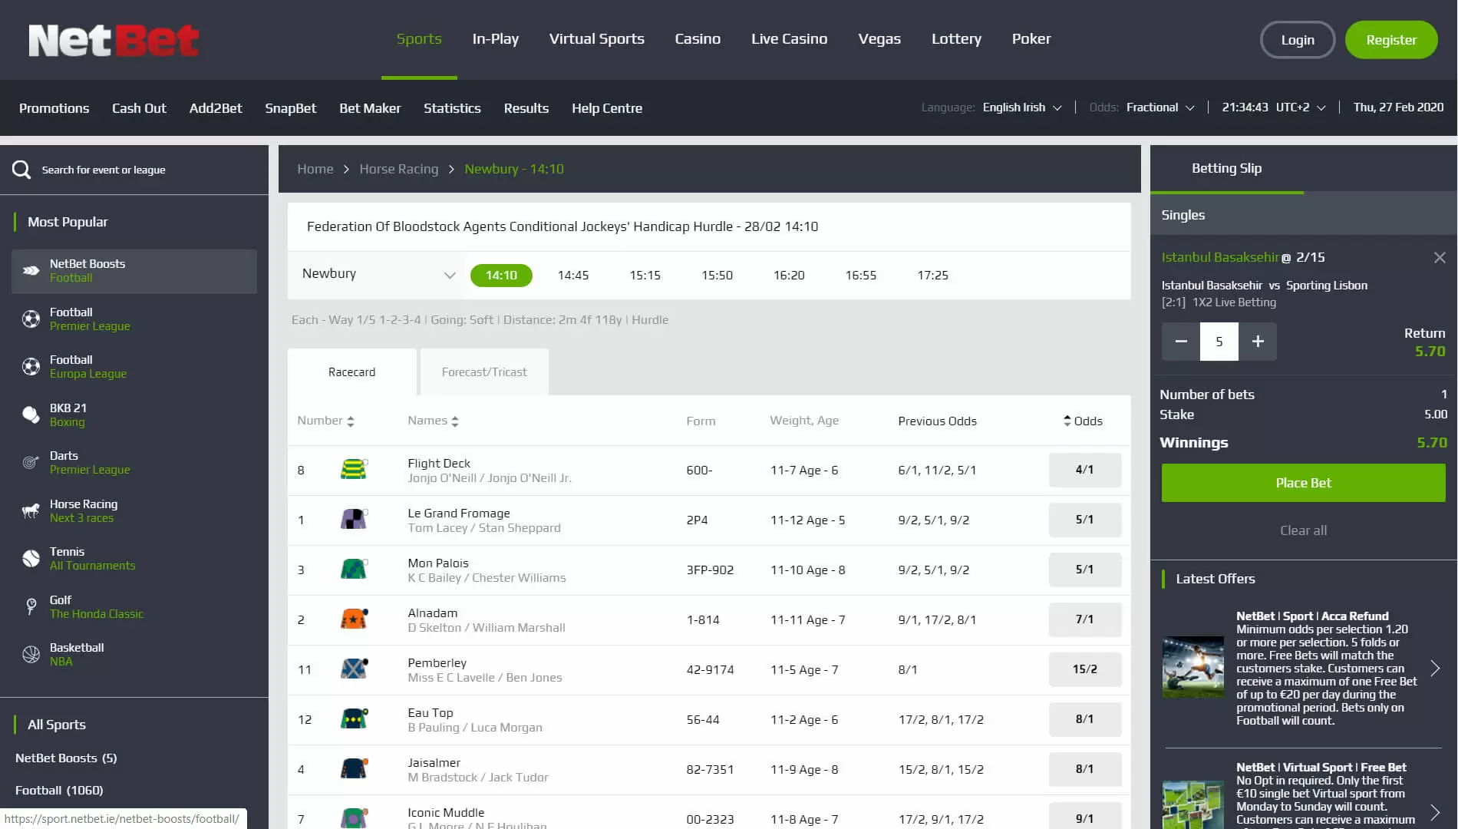Select the Golf pin icon
Image resolution: width=1458 pixels, height=829 pixels.
[31, 607]
